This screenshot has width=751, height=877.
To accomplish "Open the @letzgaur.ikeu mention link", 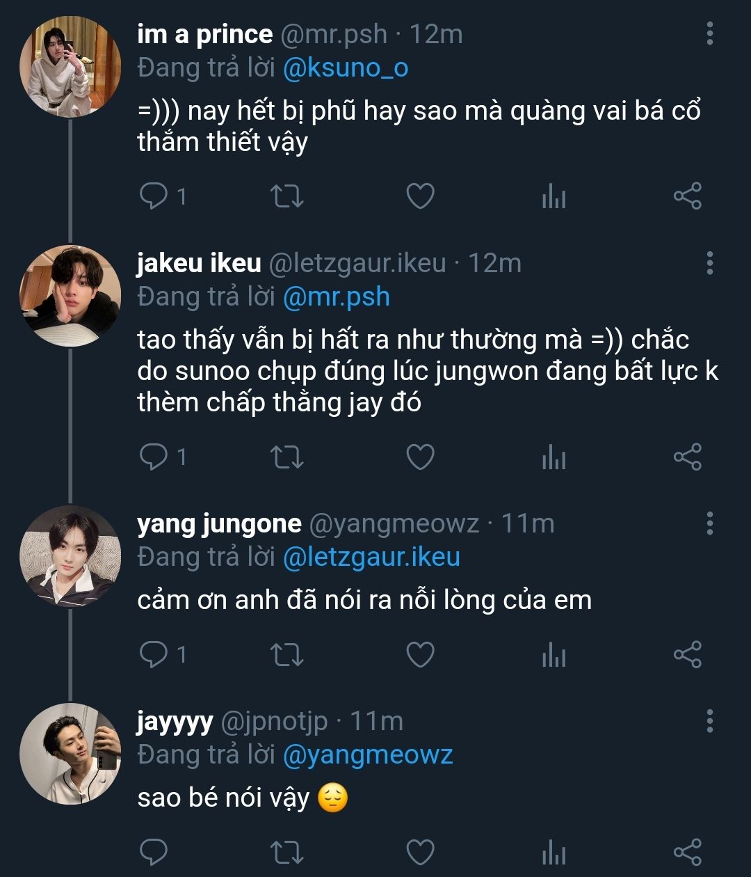I will point(371,557).
